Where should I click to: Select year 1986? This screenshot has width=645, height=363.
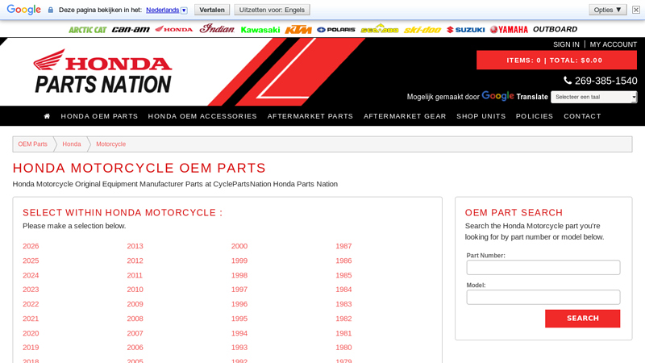point(343,261)
